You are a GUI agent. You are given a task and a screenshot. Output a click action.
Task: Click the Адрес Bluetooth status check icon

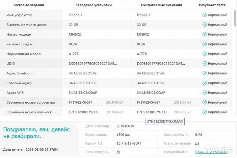(x=204, y=73)
